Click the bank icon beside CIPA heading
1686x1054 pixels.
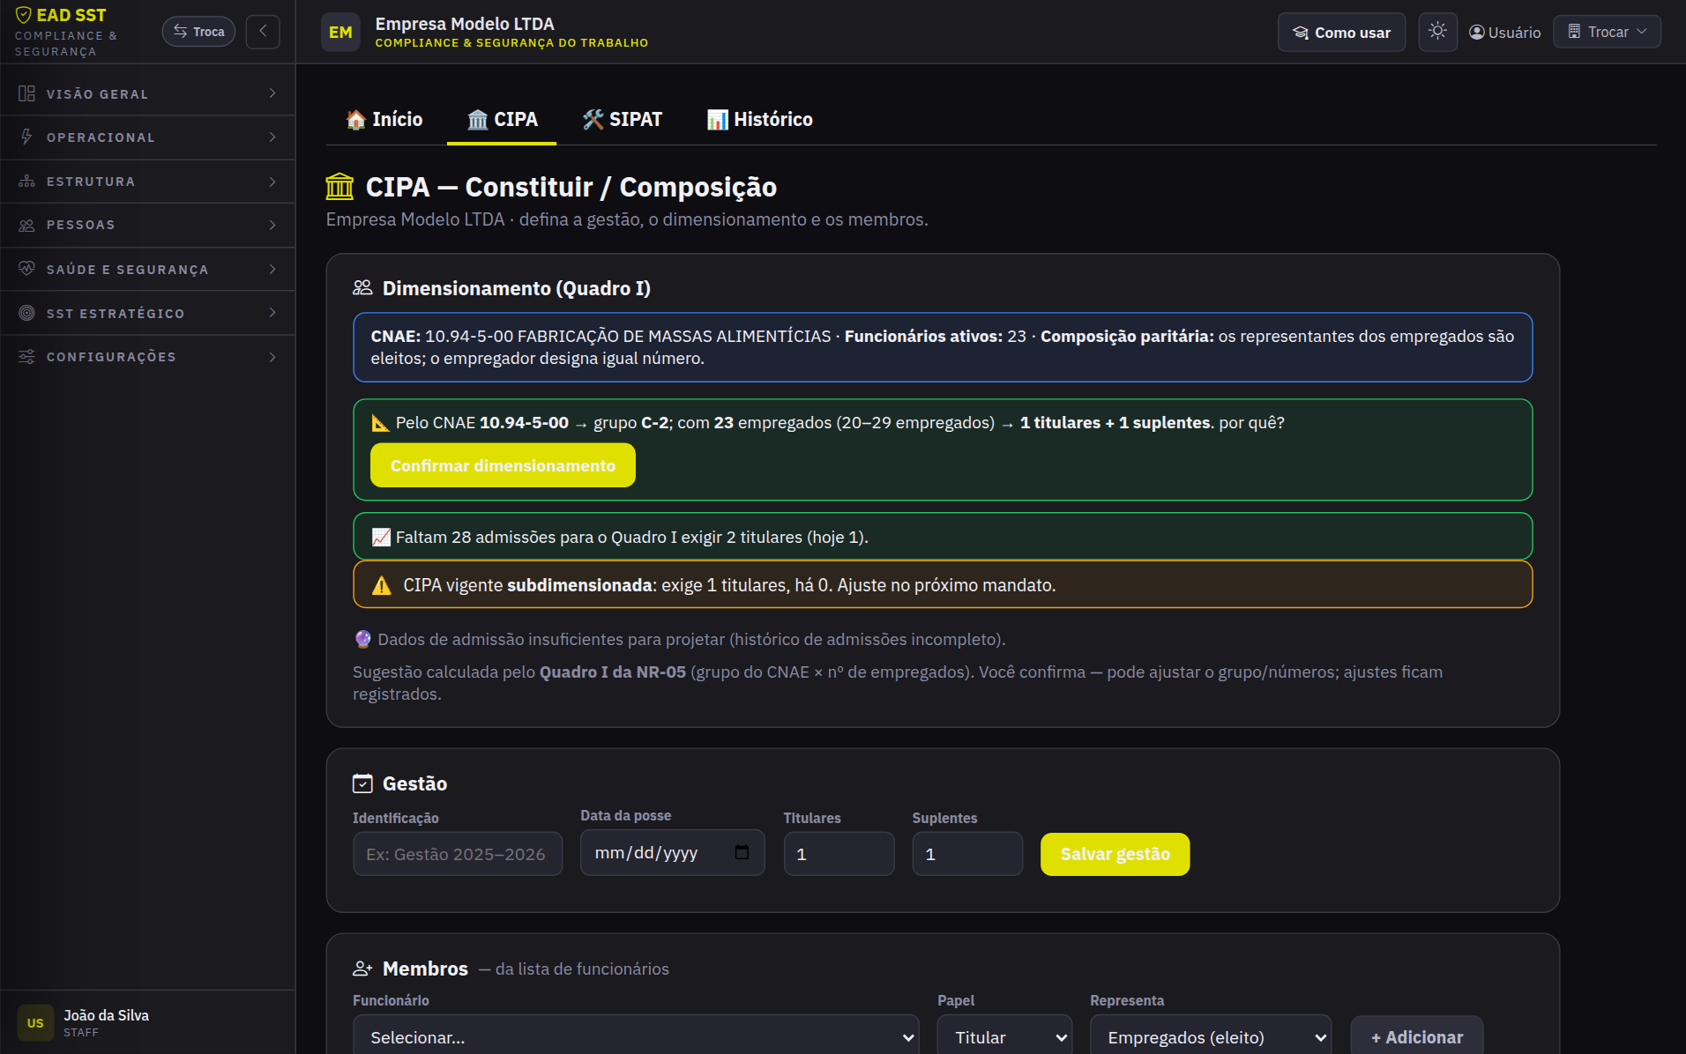pos(339,187)
